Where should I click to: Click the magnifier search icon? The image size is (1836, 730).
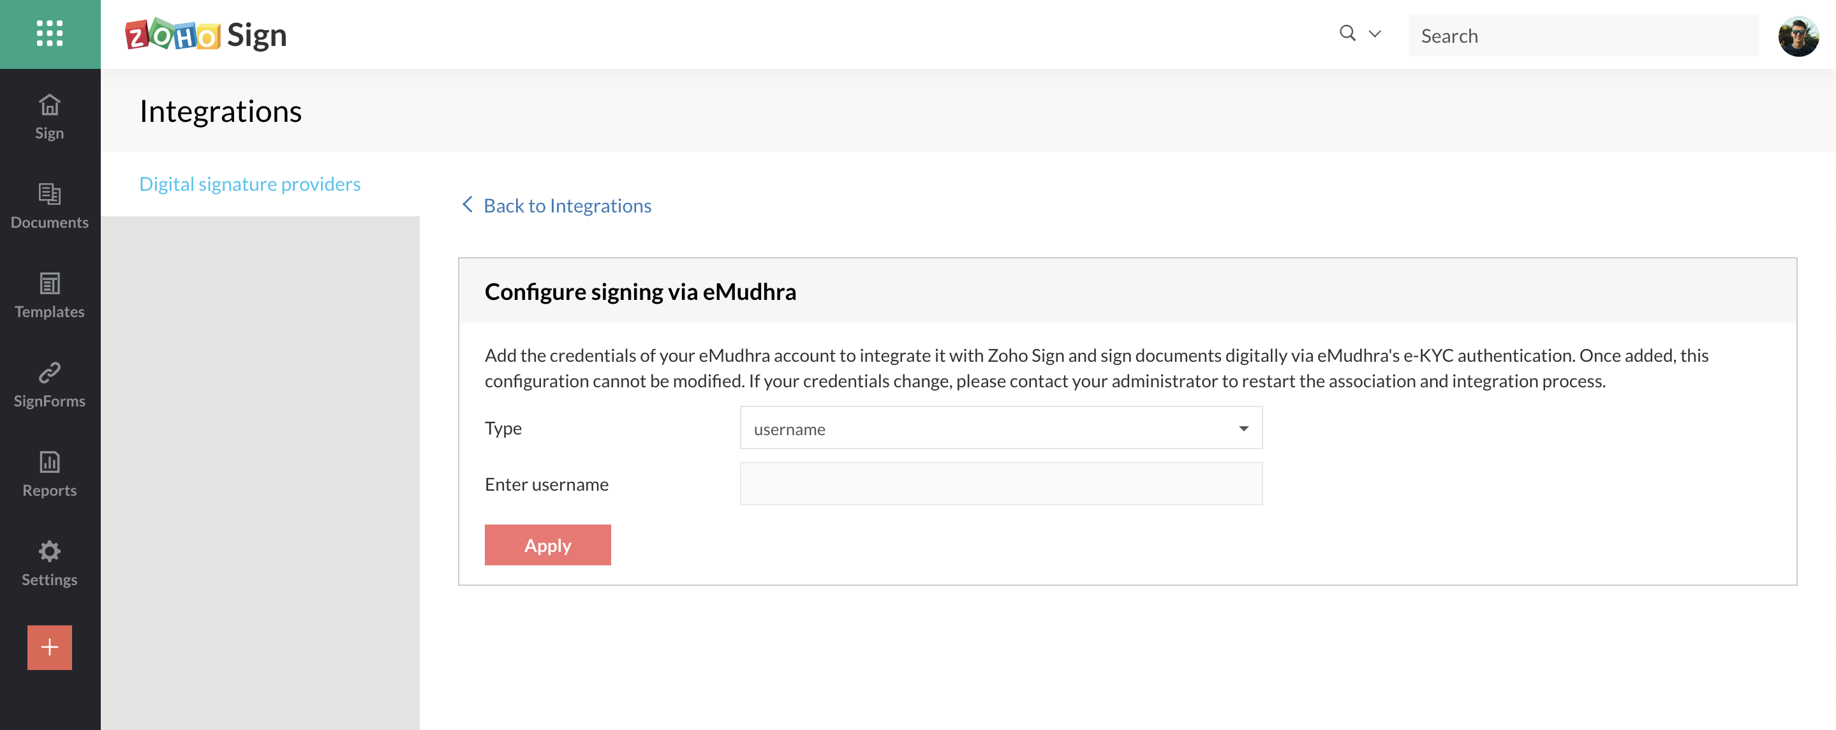1347,34
